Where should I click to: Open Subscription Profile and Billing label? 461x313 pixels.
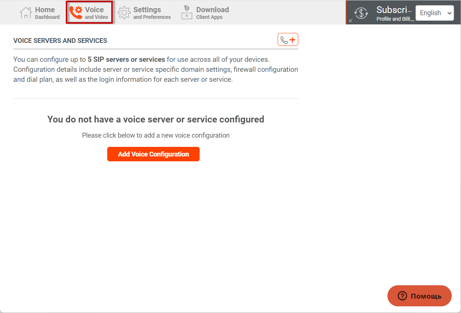click(x=395, y=13)
